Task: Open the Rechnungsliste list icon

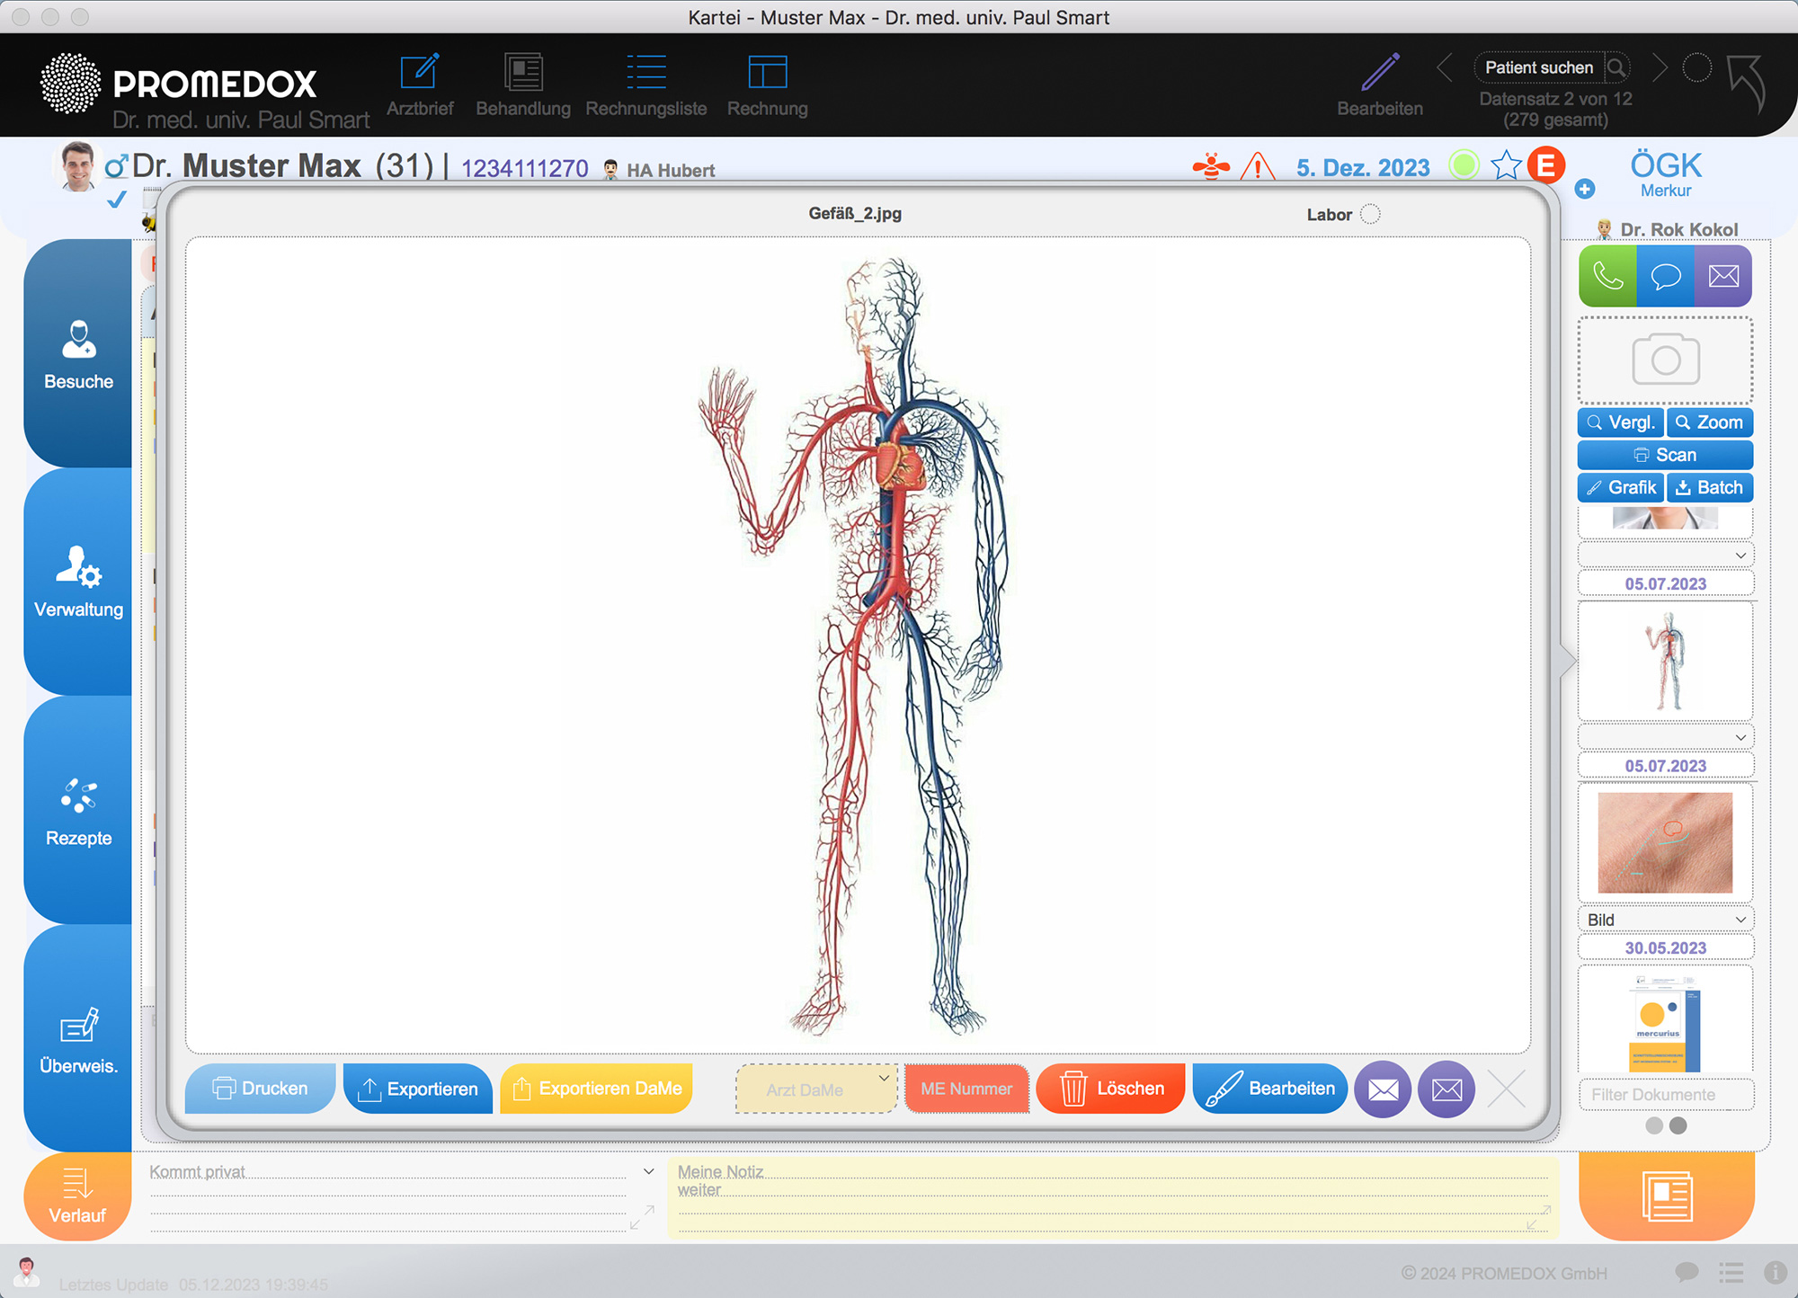Action: point(645,73)
